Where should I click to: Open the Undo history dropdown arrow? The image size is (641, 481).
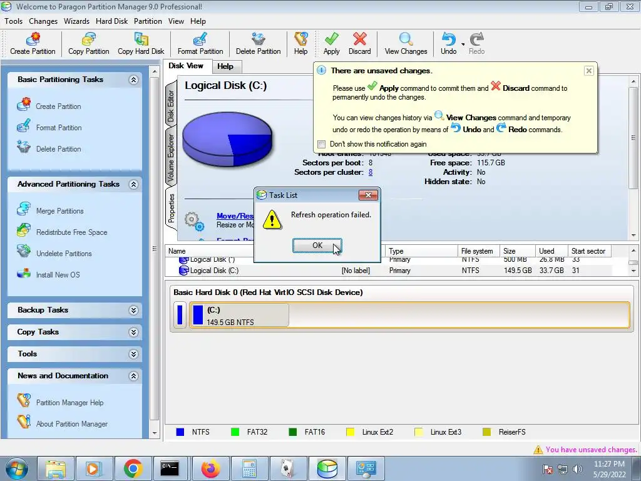(463, 44)
